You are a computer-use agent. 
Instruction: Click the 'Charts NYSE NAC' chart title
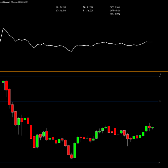[x=19, y=2]
